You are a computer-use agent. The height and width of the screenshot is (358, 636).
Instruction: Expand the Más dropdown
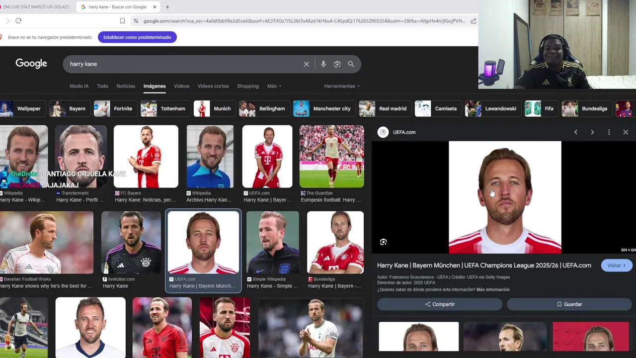click(274, 86)
